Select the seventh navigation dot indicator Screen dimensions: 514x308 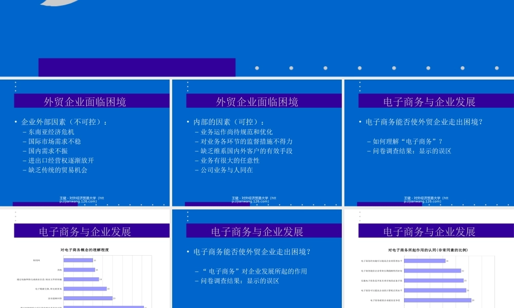(x=462, y=67)
